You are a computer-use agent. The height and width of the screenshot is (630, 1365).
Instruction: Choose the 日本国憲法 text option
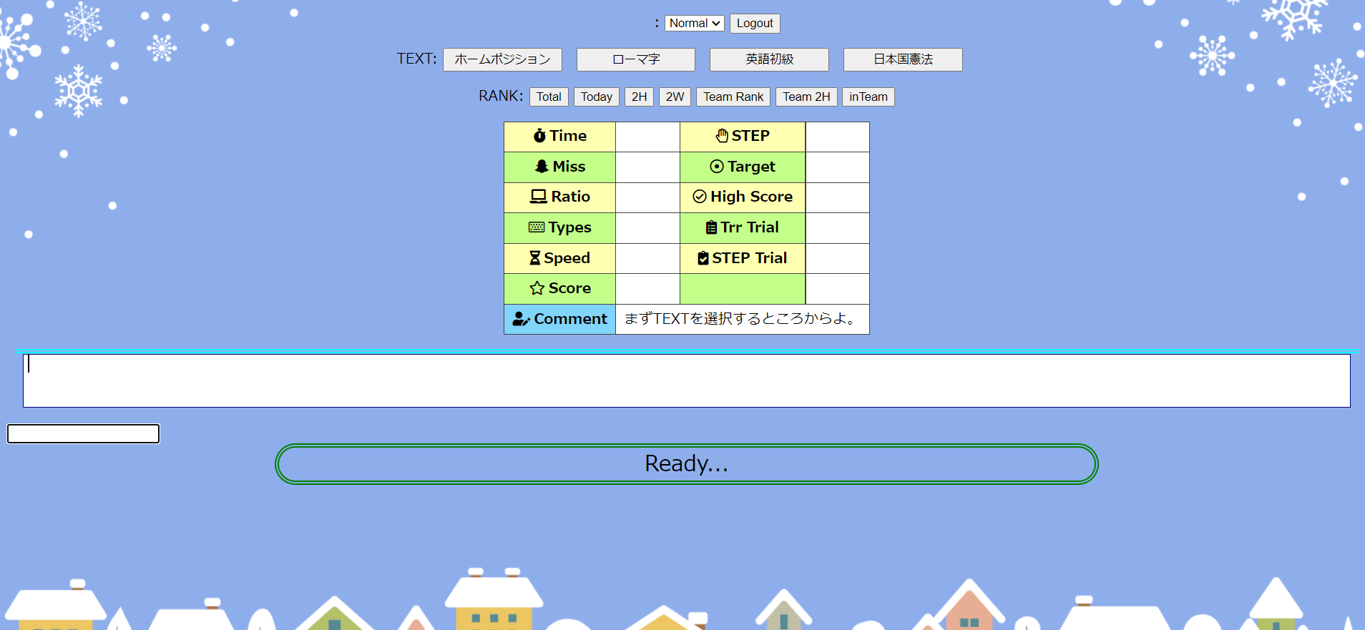coord(902,59)
